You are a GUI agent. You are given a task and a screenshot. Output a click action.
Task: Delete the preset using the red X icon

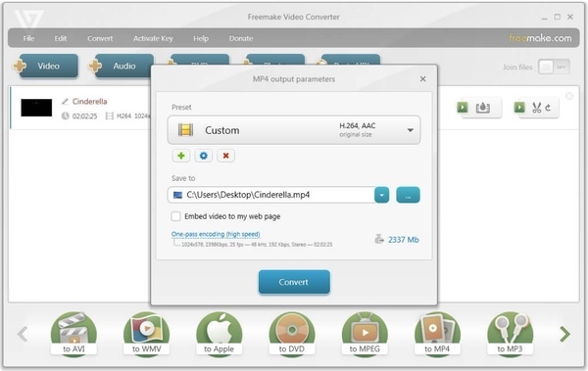(x=225, y=156)
